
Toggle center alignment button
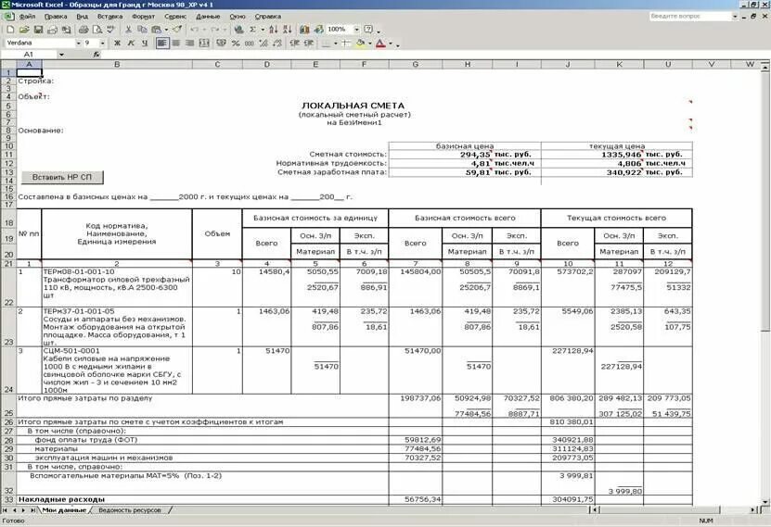[x=176, y=44]
